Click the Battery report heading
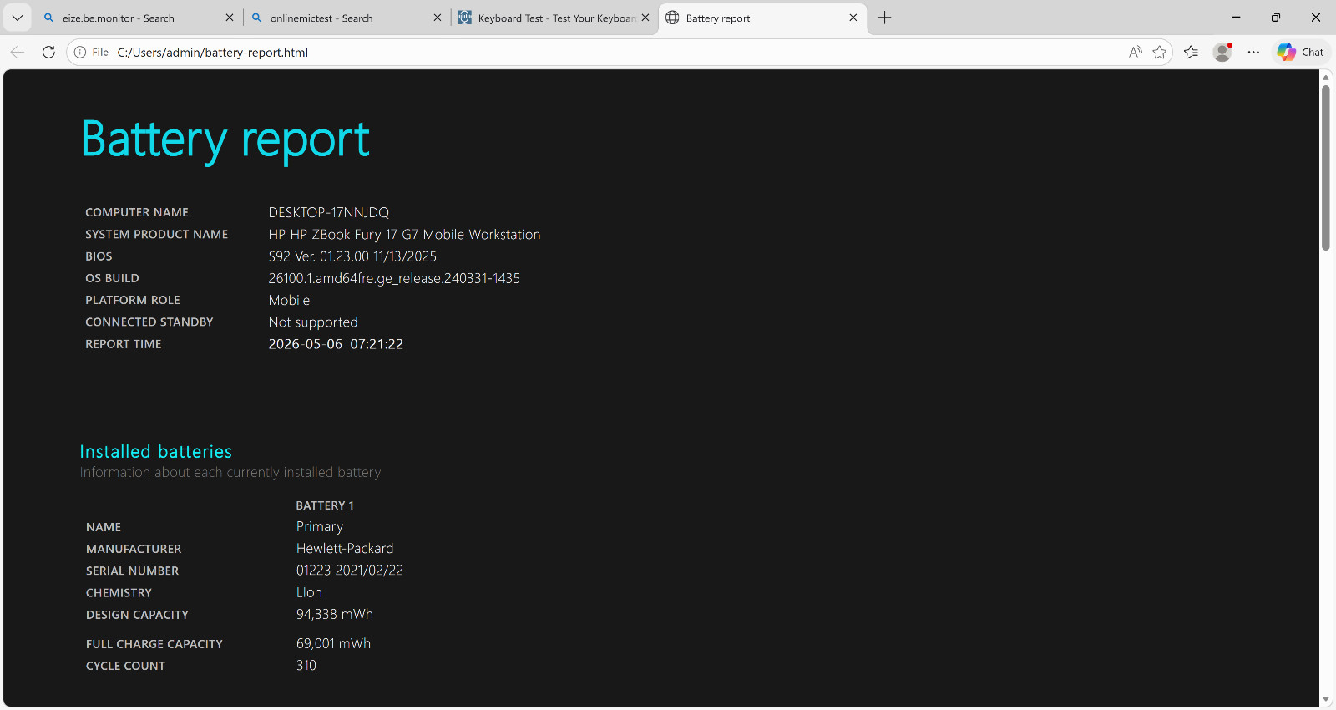The width and height of the screenshot is (1336, 710). tap(225, 139)
